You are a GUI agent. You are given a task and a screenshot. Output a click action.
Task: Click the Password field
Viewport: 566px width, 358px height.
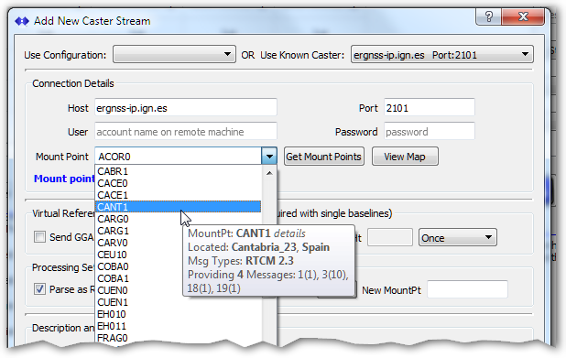click(430, 131)
